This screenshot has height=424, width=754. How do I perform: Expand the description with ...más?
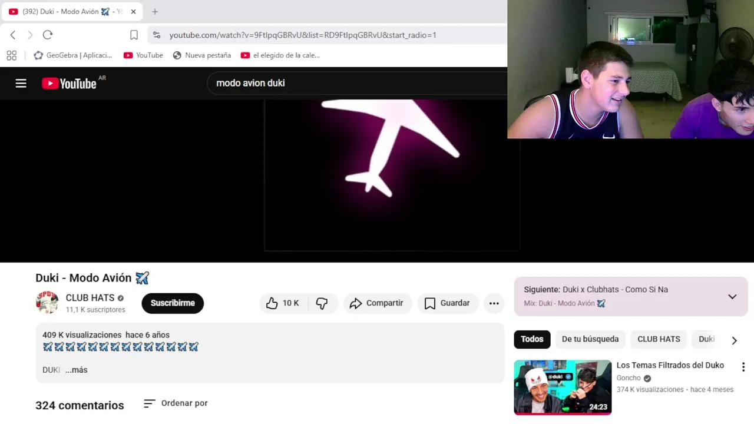[x=76, y=370]
